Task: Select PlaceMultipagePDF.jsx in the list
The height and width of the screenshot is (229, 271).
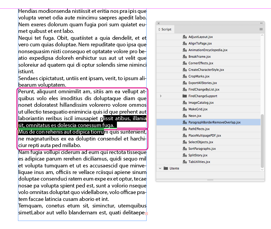Action: tap(205, 136)
